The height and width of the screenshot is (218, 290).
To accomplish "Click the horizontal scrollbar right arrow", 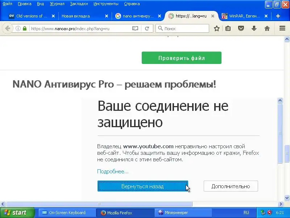I will point(281,204).
